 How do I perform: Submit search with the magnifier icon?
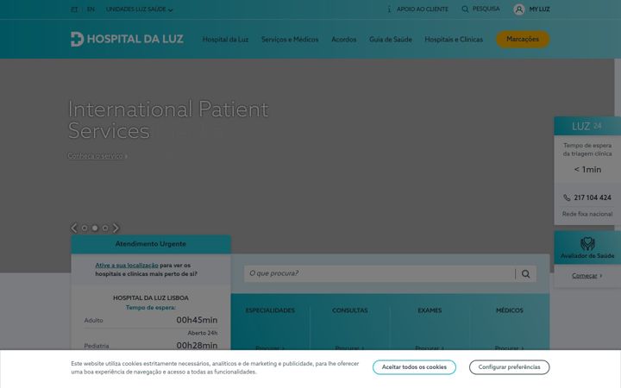tap(525, 273)
